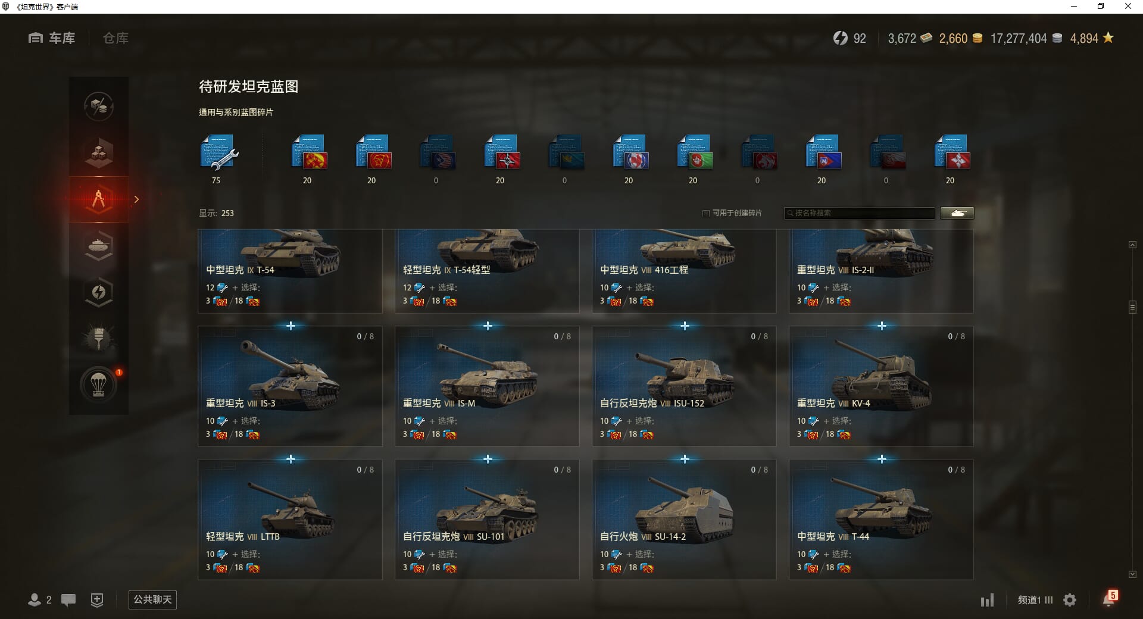Select the IS-3 heavy tank blueprint card
Screen dimensions: 1143x619
point(290,386)
